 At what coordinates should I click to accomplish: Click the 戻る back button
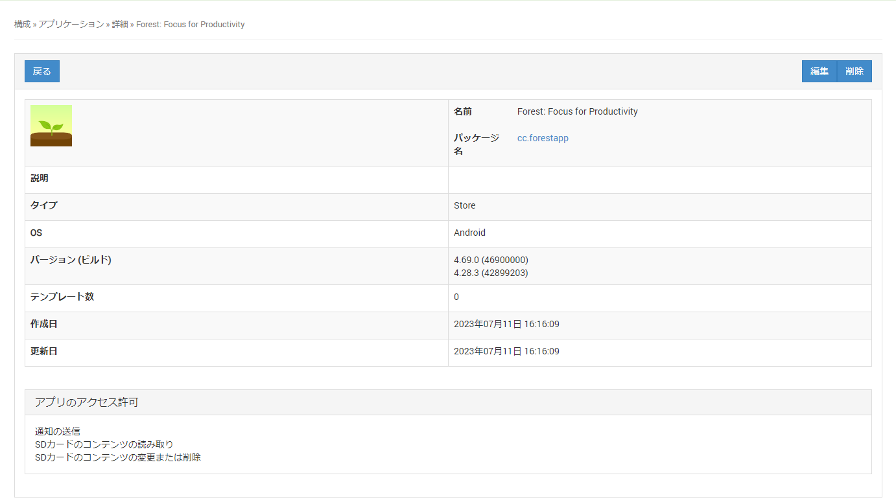(42, 71)
